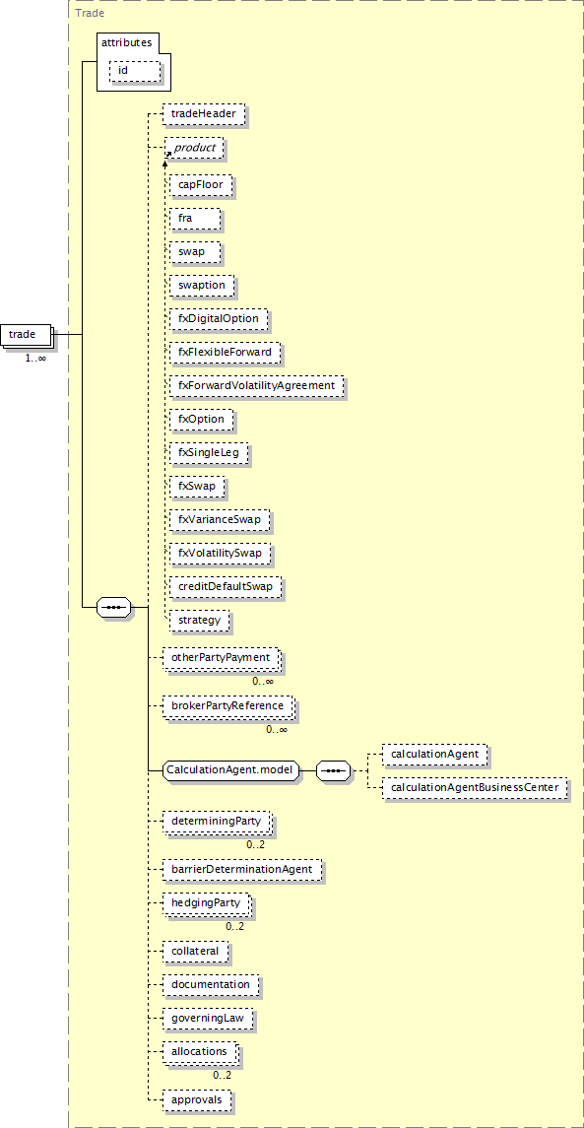584x1128 pixels.
Task: Select the capFloor substitution element
Action: pyautogui.click(x=201, y=184)
